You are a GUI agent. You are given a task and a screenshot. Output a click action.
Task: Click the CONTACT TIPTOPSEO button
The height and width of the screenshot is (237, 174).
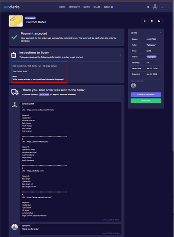146,94
